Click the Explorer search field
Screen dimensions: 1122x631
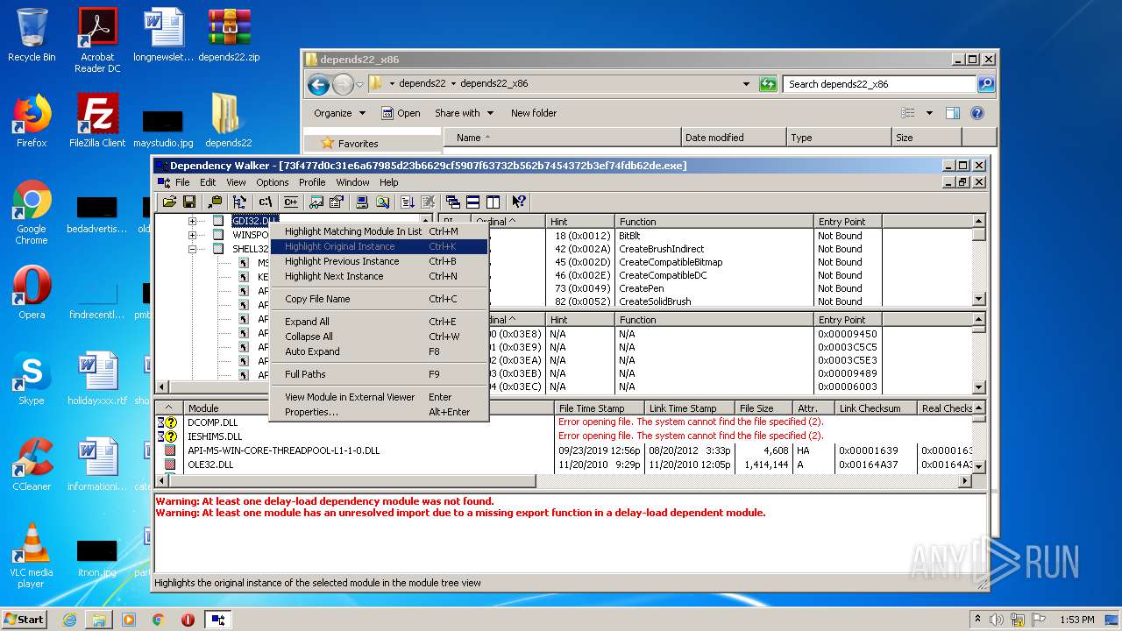click(x=879, y=84)
